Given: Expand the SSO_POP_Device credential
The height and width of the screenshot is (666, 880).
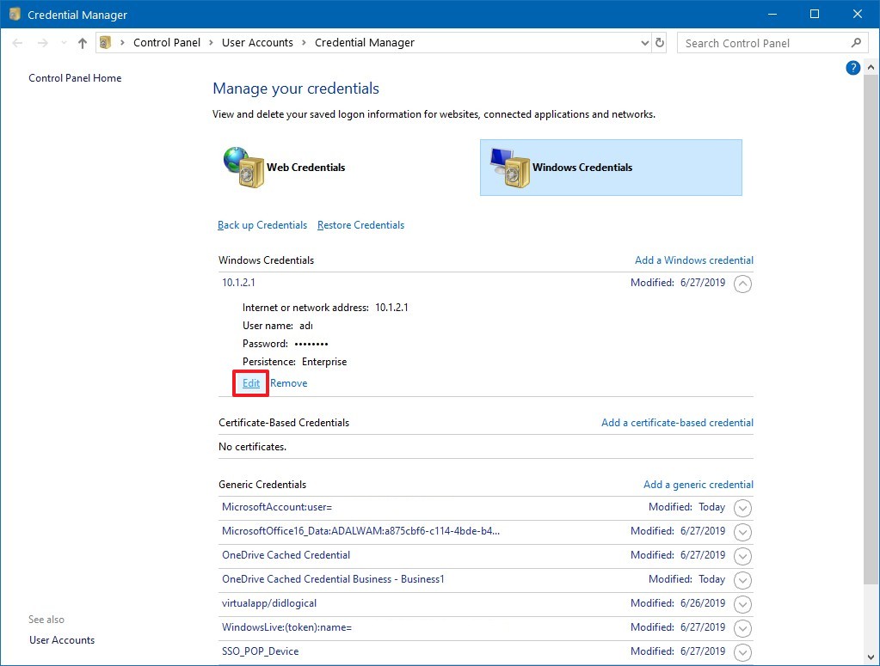Looking at the screenshot, I should click(x=742, y=652).
